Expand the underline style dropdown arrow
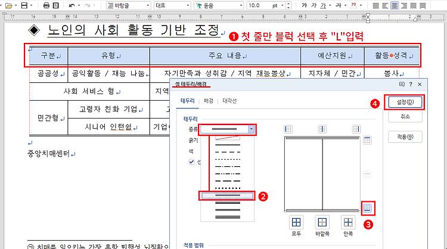447x249 pixels. (330, 5)
